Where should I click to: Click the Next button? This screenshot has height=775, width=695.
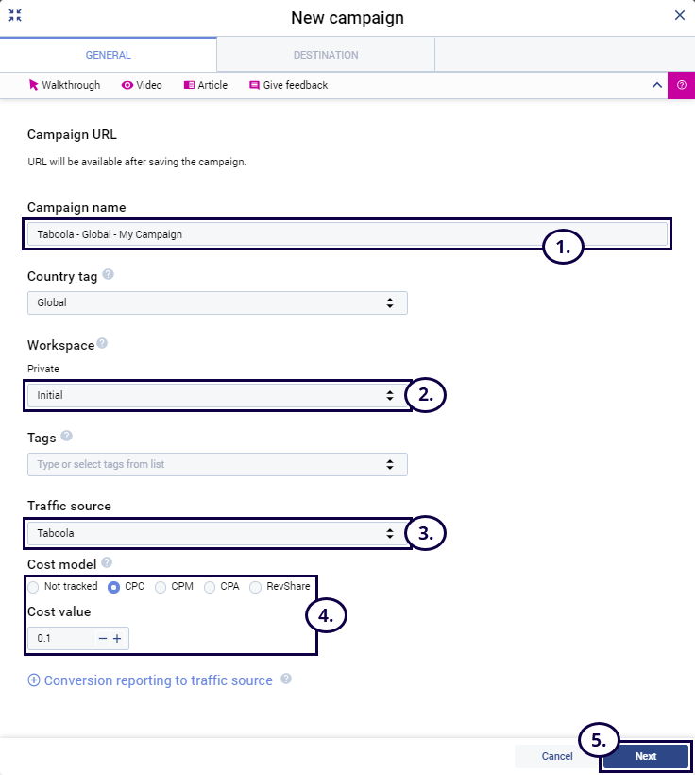[x=645, y=756]
